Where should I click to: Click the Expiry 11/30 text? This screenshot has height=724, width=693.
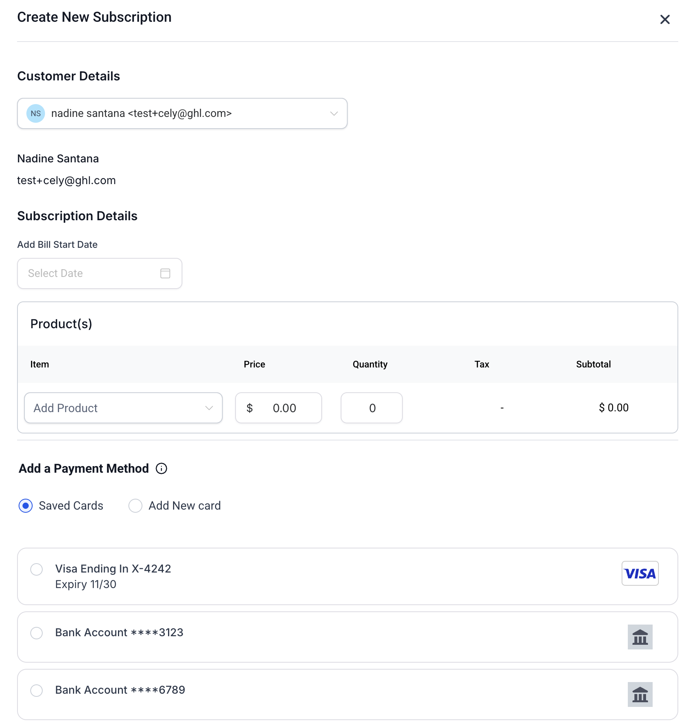coord(86,585)
